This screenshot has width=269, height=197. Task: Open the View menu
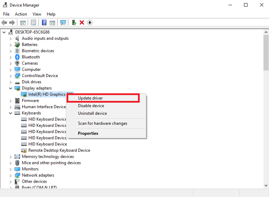pos(37,14)
